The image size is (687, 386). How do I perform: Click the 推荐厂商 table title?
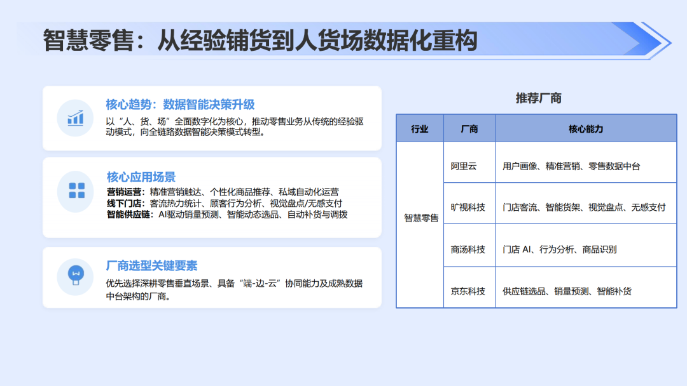539,98
